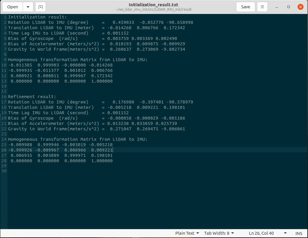Viewport: 308px width, 238px height.
Task: Click the translation value 0.172342 on line 3
Action: [174, 28]
